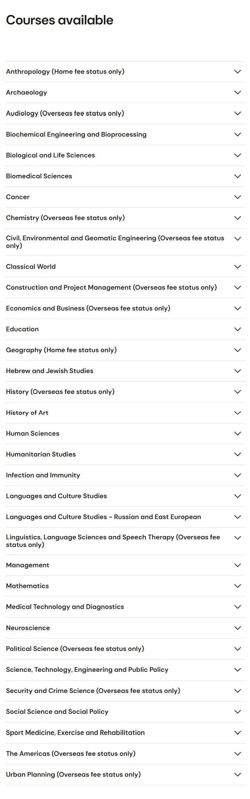Image resolution: width=250 pixels, height=799 pixels.
Task: Expand the Biomedical Sciences course list
Action: tap(125, 176)
